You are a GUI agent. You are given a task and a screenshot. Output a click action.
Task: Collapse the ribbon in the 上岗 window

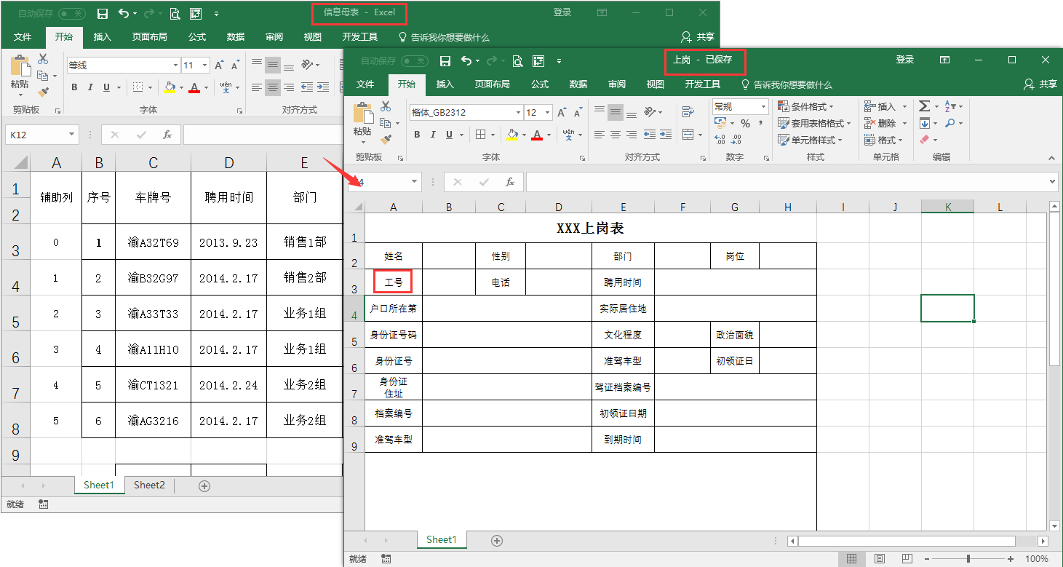click(1051, 158)
